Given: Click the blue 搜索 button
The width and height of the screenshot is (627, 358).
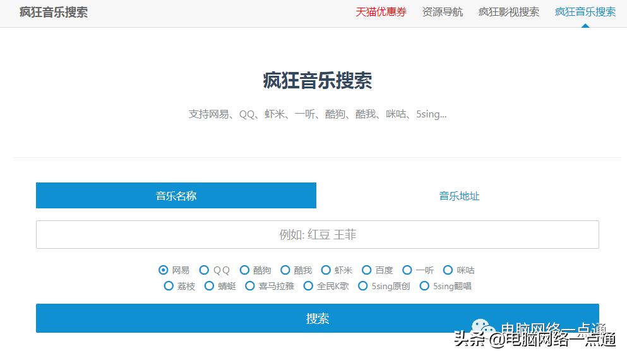Looking at the screenshot, I should coord(318,318).
